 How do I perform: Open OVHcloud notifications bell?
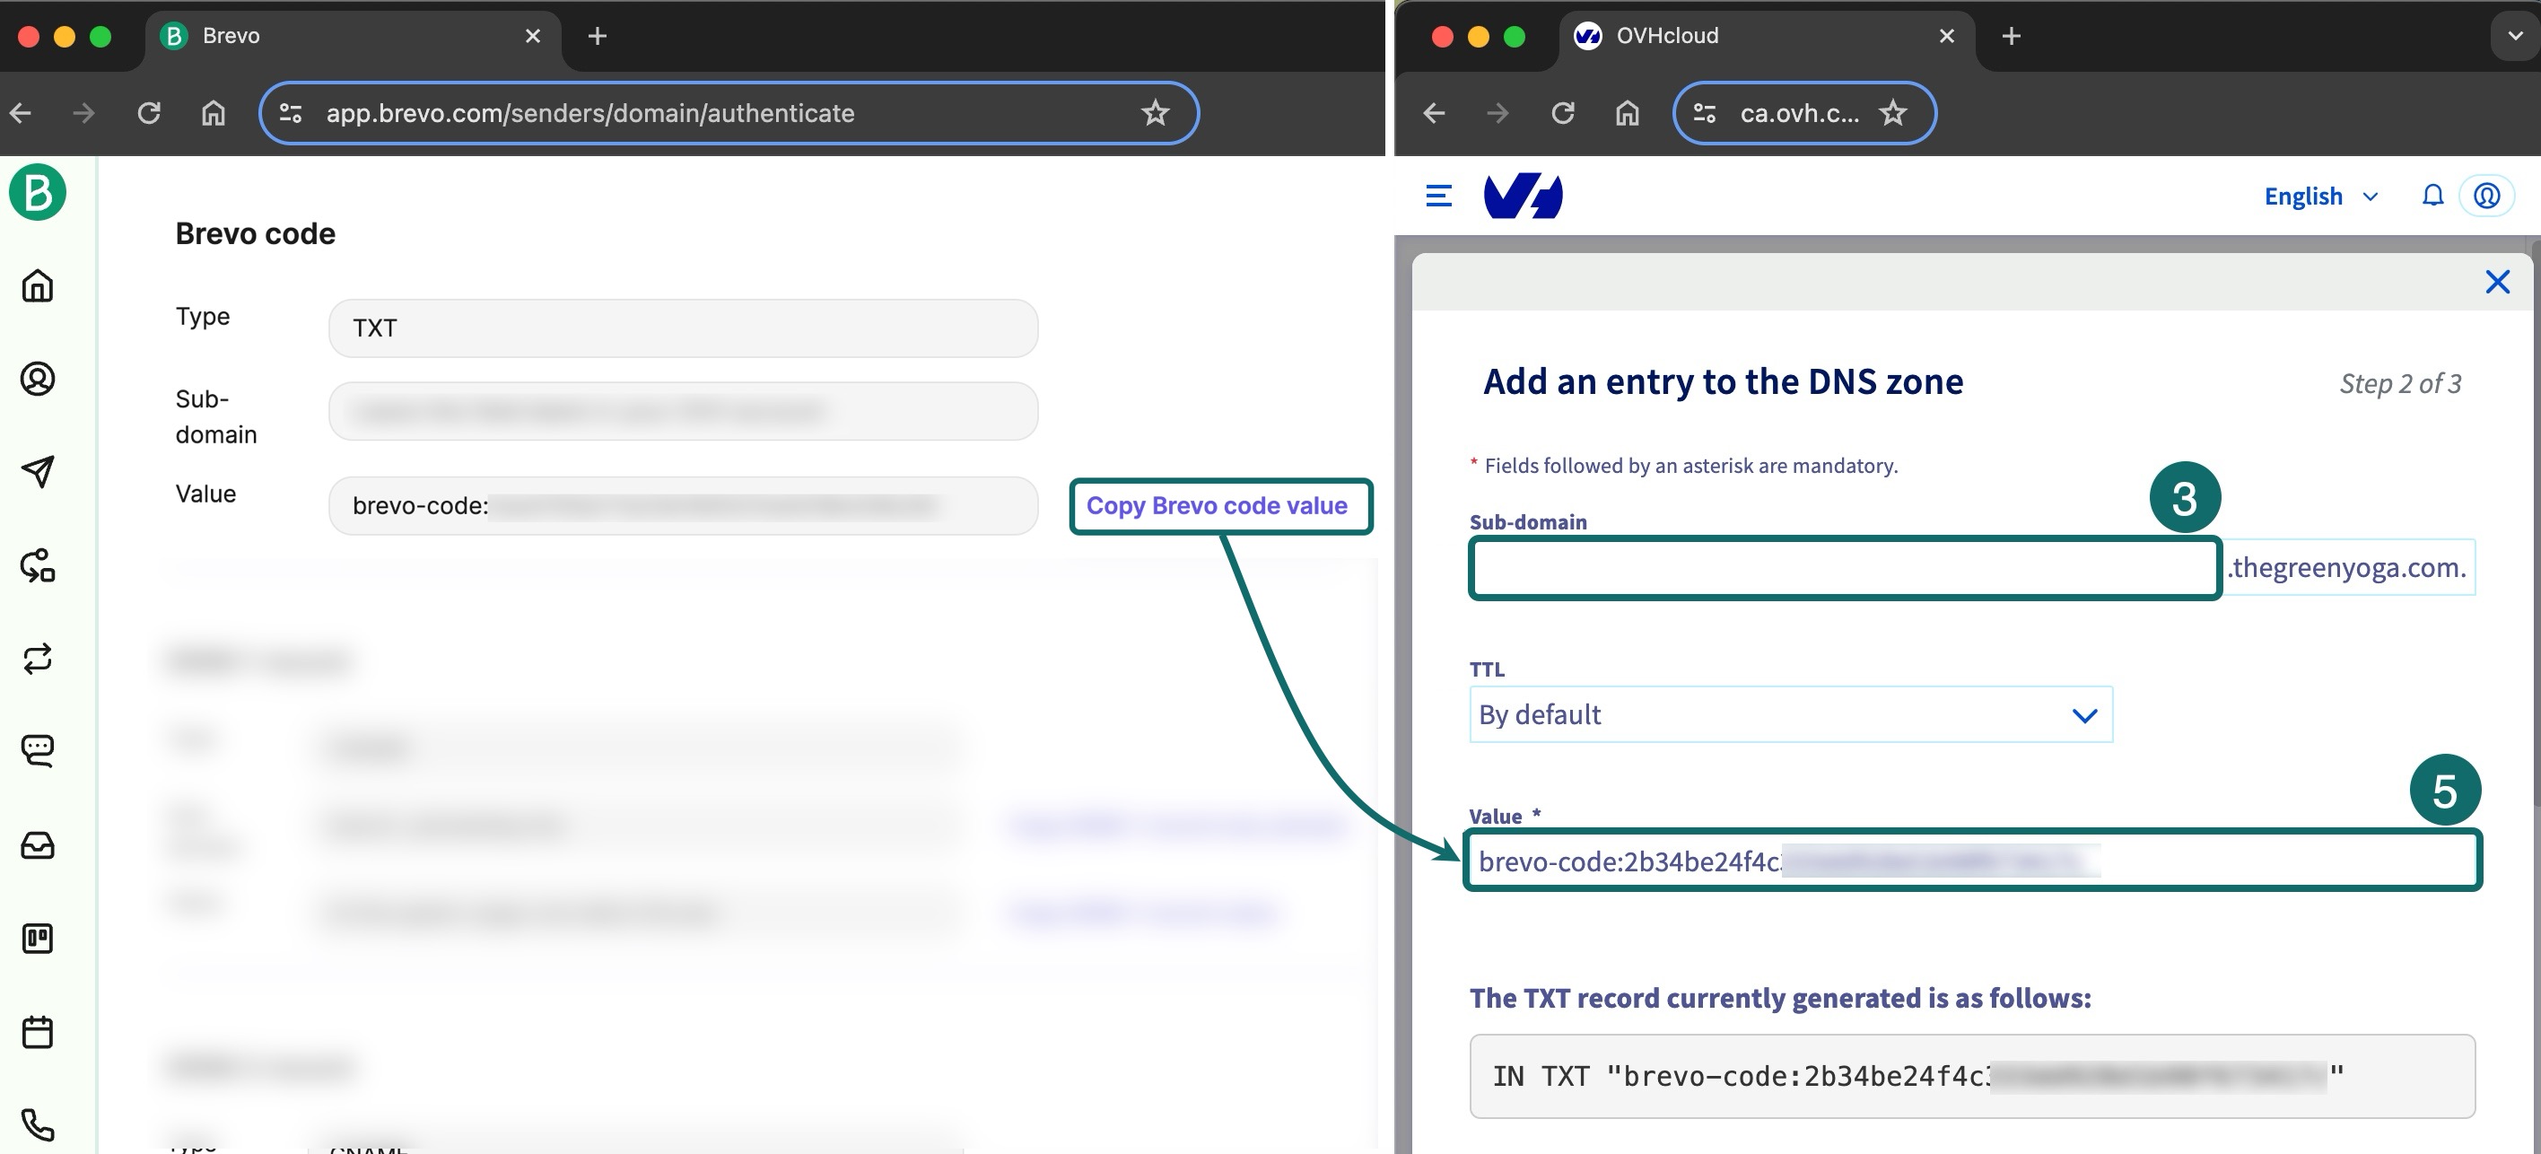pos(2432,196)
